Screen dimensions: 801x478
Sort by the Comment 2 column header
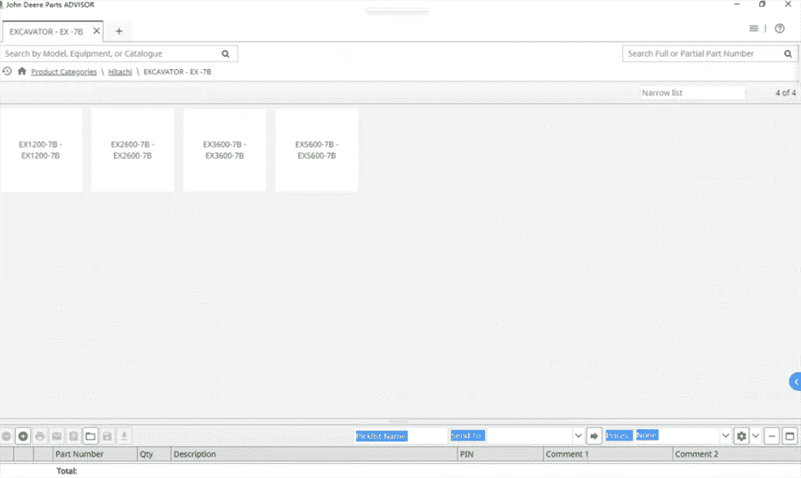pyautogui.click(x=736, y=454)
